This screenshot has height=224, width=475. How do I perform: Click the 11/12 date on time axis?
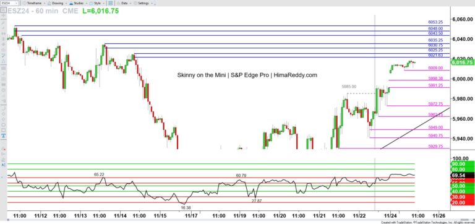[41, 216]
